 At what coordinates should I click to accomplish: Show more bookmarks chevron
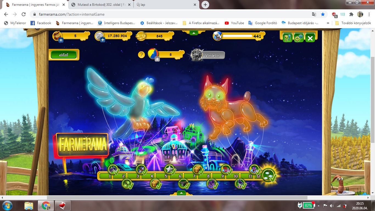pos(328,23)
